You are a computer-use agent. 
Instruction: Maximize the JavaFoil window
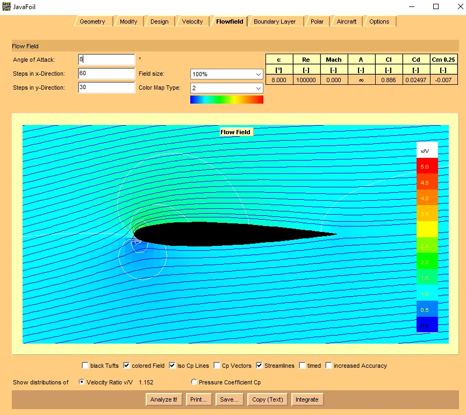tap(436, 6)
